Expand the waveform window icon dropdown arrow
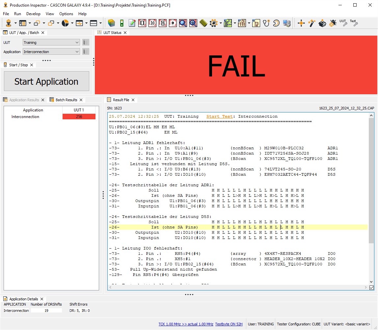Screen dimensions: 378x330 (86, 23)
